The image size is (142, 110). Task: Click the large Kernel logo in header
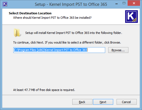(131, 17)
